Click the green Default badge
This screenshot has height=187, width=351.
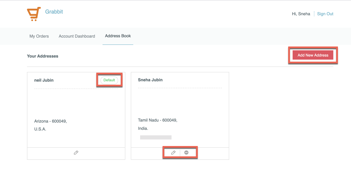coord(109,80)
